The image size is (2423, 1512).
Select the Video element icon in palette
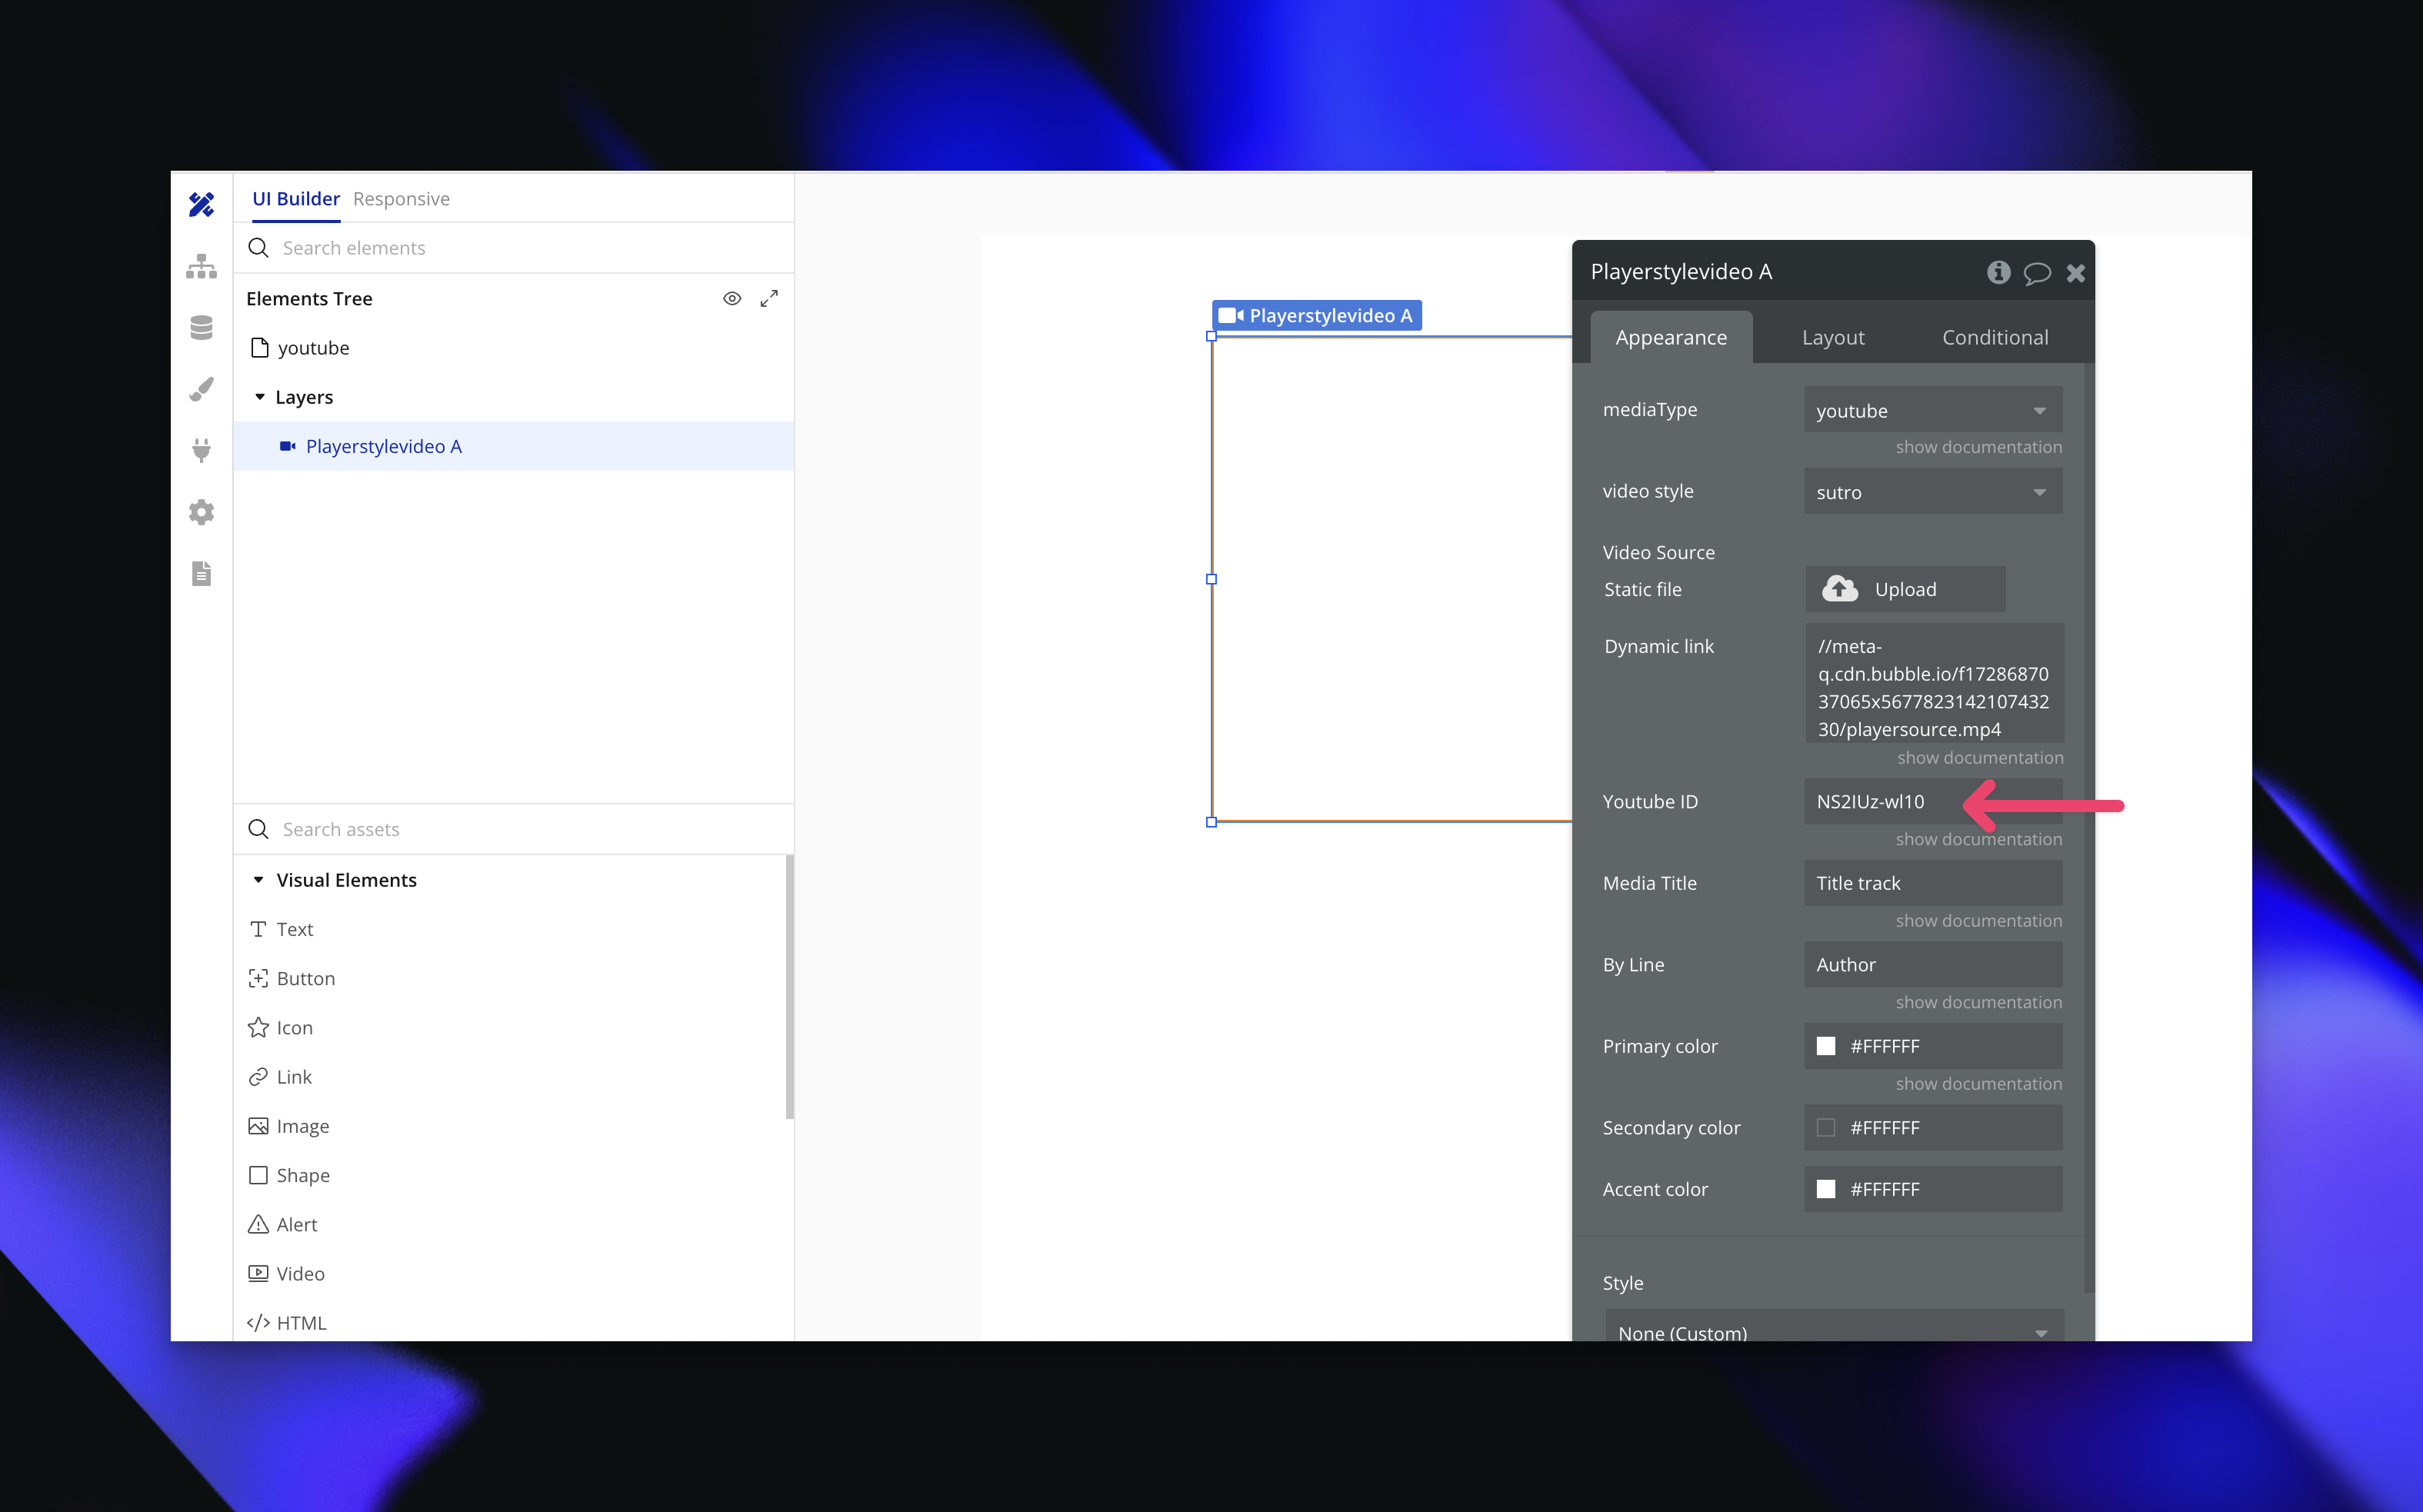[258, 1273]
